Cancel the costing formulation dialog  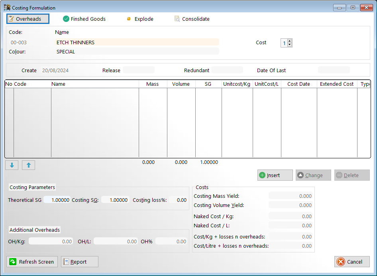tap(352, 262)
